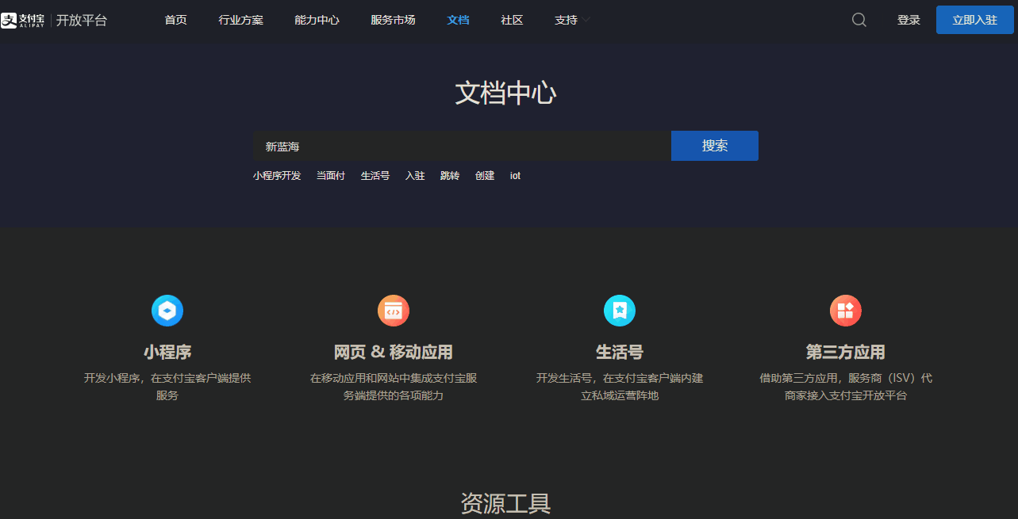
Task: Click the 网页 & 移动应用 orange code icon
Action: 394,311
